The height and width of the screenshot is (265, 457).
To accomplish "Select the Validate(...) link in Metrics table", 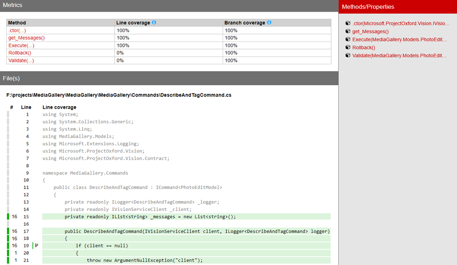I will (21, 61).
